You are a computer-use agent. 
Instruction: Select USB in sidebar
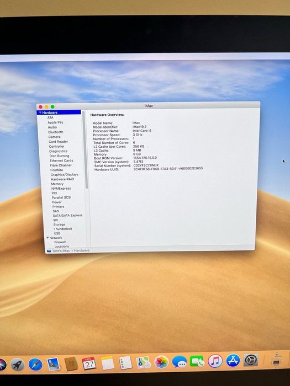point(57,233)
